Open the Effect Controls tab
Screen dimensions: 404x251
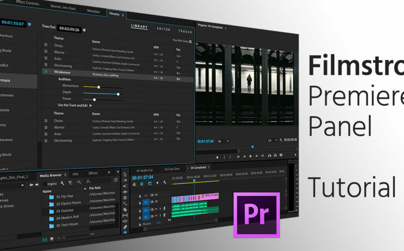click(27, 3)
